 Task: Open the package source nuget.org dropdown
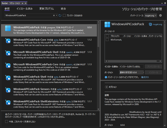[151, 16]
